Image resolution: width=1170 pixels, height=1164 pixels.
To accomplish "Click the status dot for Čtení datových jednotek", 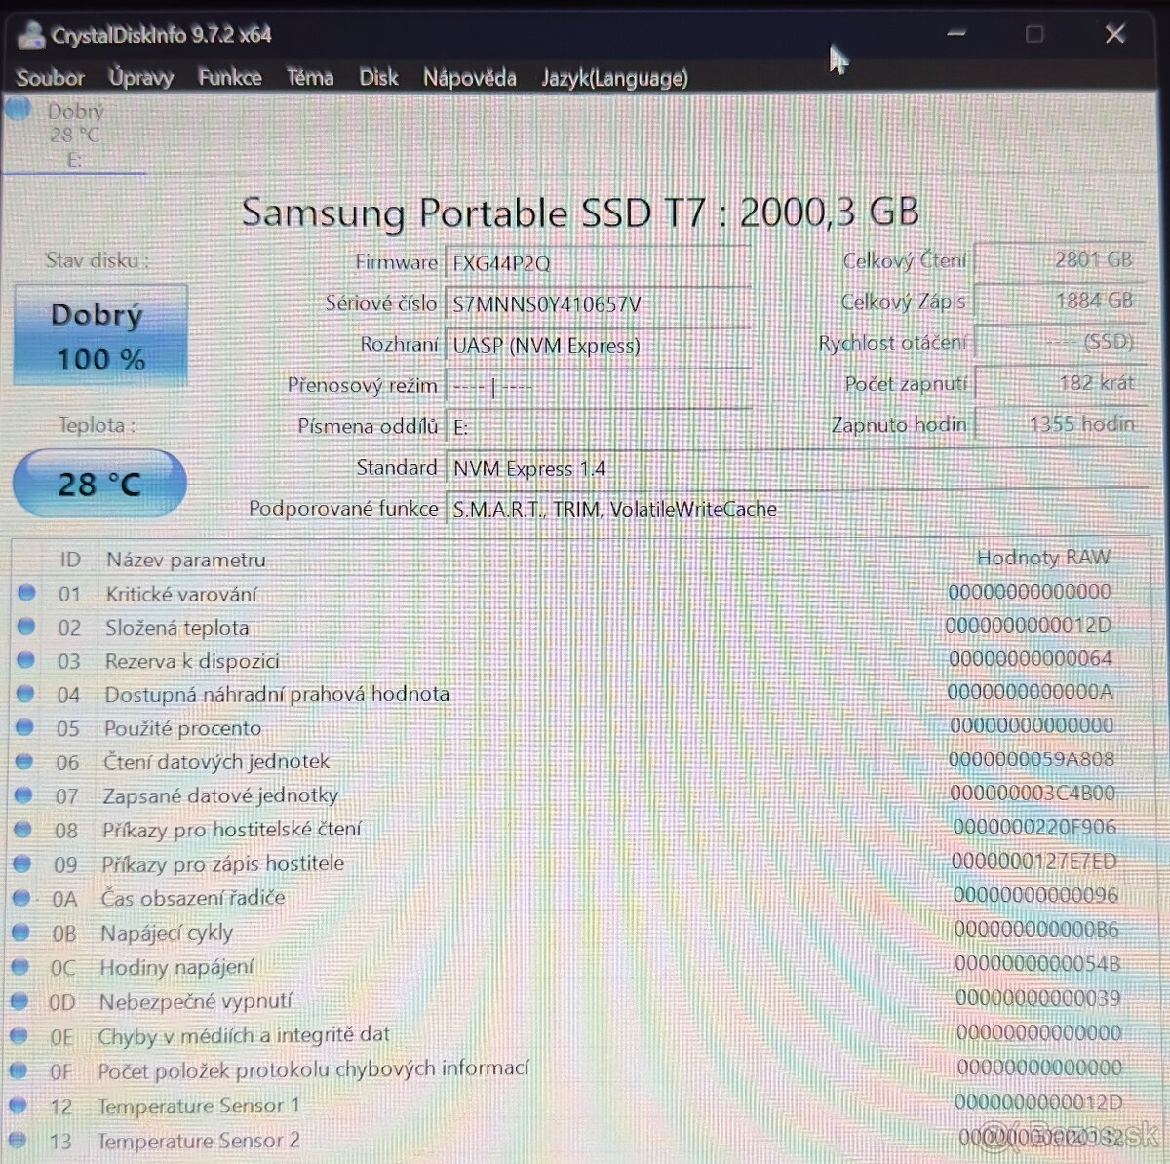I will (23, 761).
